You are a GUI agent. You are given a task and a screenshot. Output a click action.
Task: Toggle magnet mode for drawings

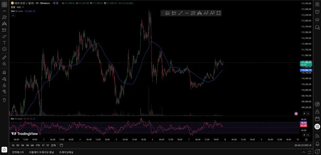[x=4, y=72]
